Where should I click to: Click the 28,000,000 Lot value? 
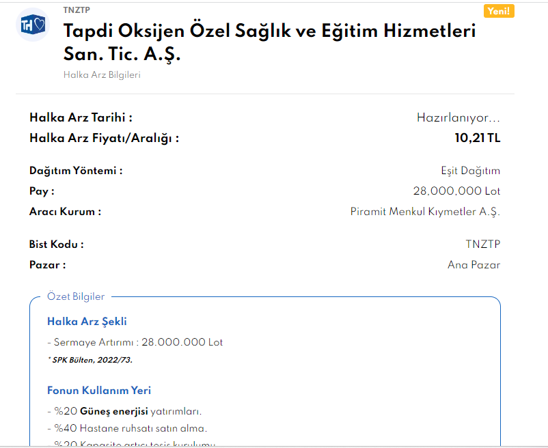[456, 191]
